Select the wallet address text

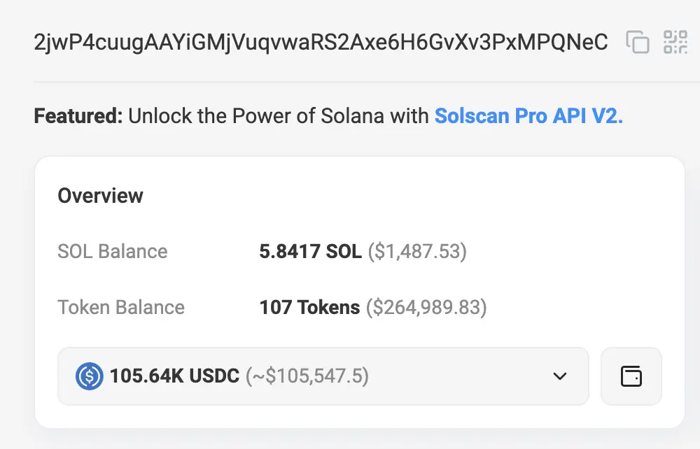(321, 43)
